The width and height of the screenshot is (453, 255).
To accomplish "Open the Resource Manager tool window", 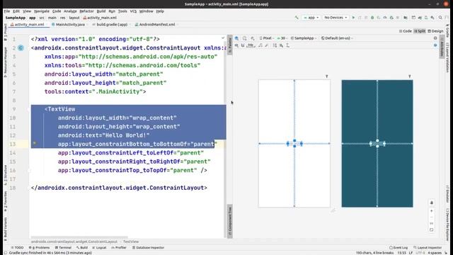I will 5,62.
